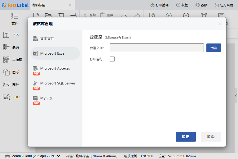Click the 取消 cancel button
The width and height of the screenshot is (238, 159).
click(x=211, y=137)
